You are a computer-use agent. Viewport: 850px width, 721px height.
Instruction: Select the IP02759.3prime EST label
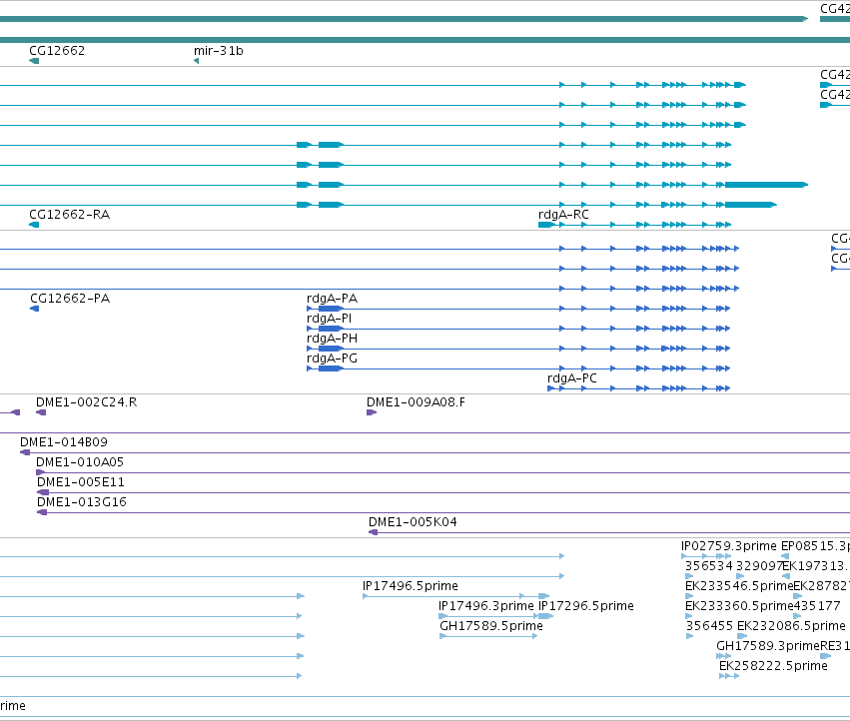[728, 546]
